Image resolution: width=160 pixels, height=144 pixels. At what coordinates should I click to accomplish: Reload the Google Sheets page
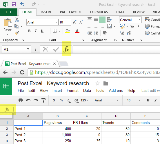[x=22, y=72]
